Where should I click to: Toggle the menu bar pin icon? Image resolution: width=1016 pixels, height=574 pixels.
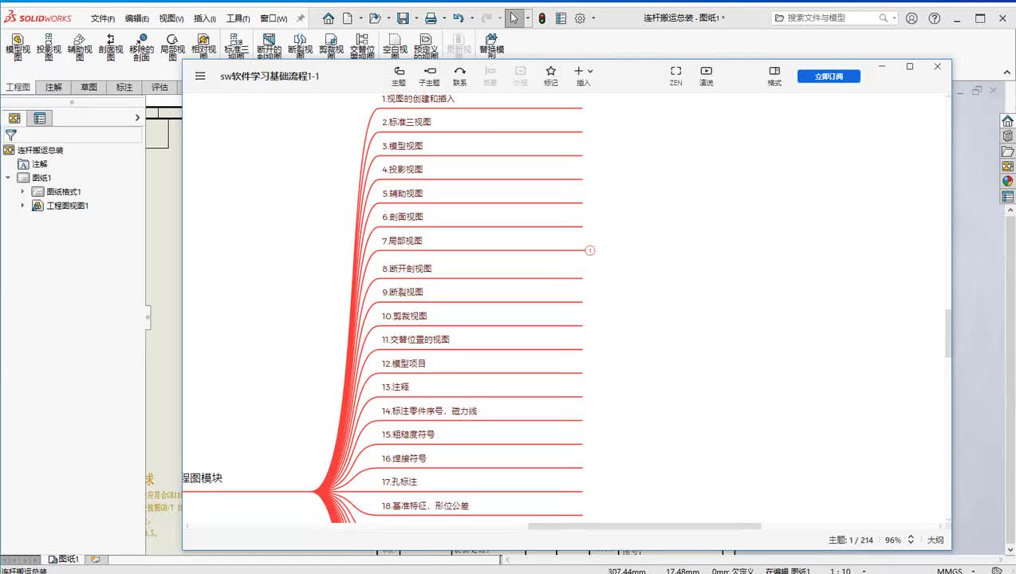pyautogui.click(x=301, y=18)
